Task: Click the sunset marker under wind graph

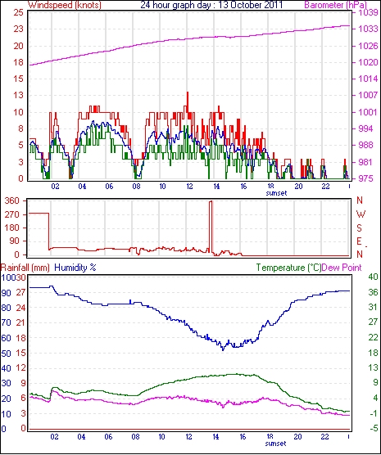Action: click(276, 193)
